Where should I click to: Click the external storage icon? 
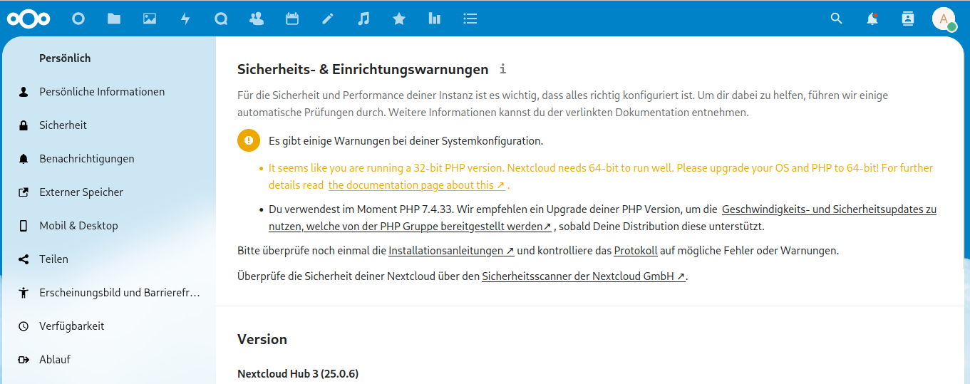click(24, 192)
